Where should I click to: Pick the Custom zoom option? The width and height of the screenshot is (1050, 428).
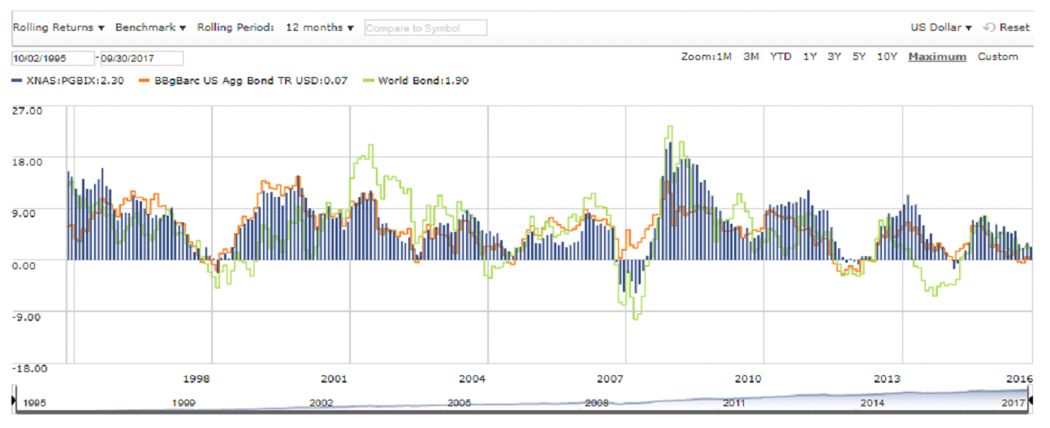997,57
